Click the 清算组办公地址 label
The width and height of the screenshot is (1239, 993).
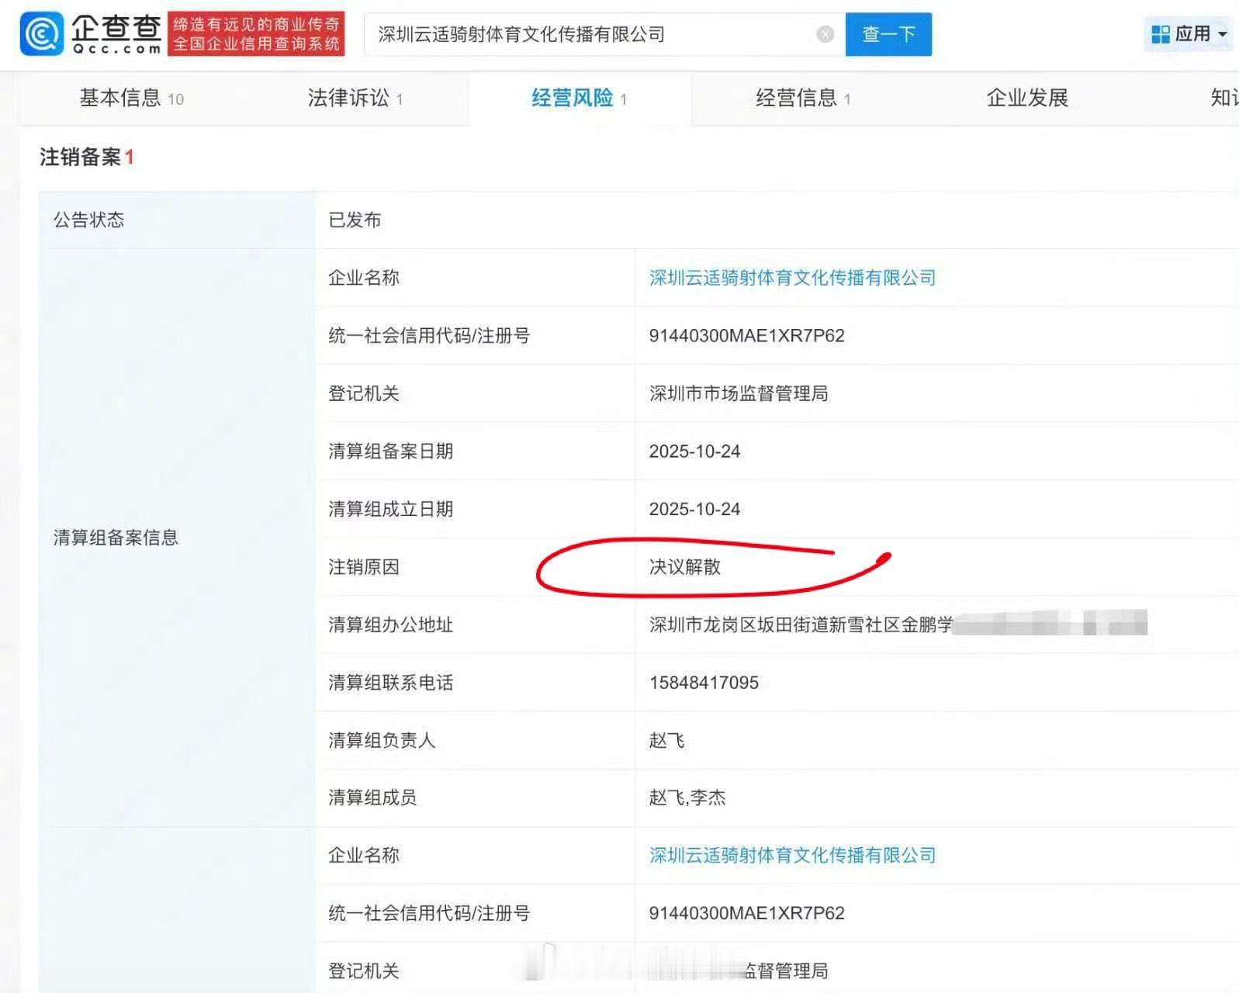tap(390, 625)
